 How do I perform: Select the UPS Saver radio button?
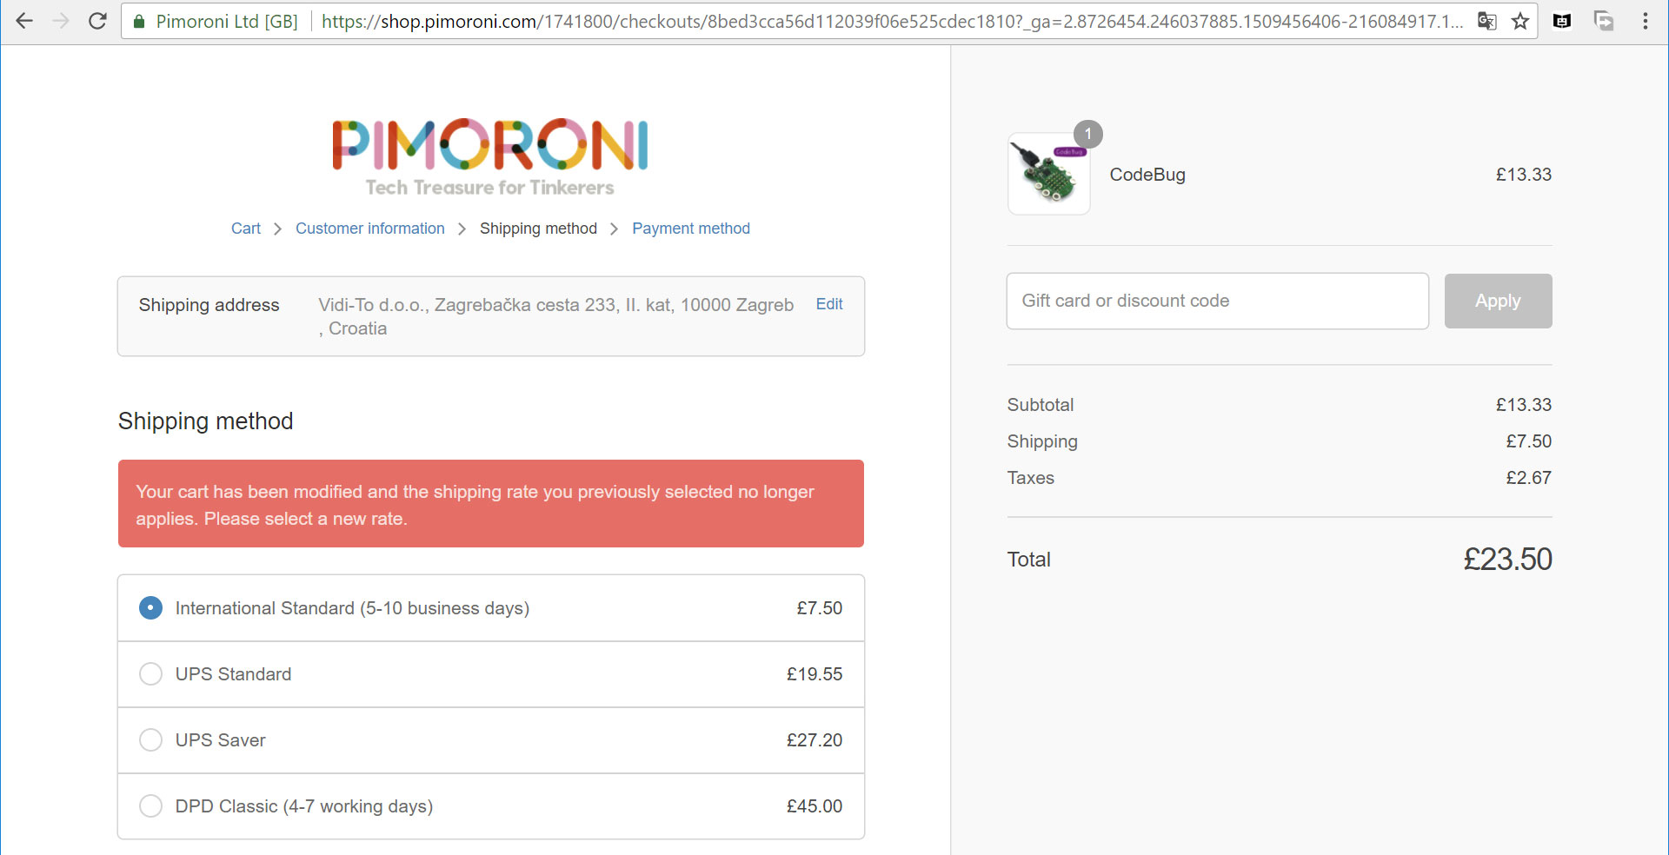pyautogui.click(x=150, y=740)
